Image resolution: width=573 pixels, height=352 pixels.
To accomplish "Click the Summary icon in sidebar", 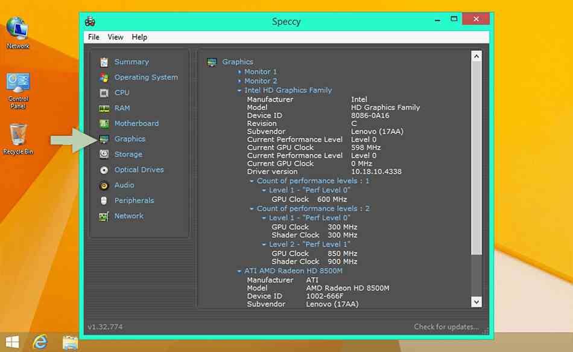I will (x=104, y=62).
